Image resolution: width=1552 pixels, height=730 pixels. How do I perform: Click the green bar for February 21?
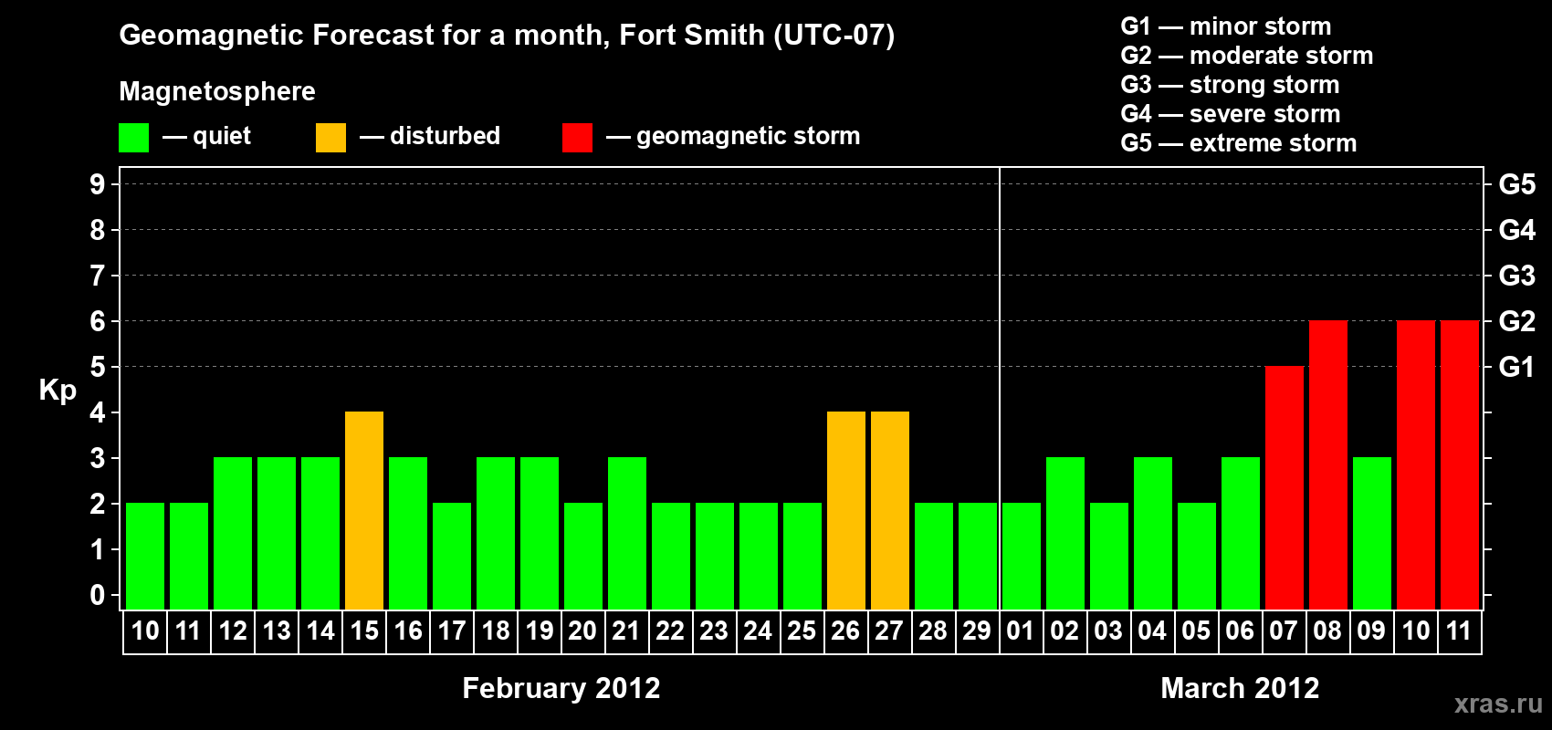pos(627,534)
